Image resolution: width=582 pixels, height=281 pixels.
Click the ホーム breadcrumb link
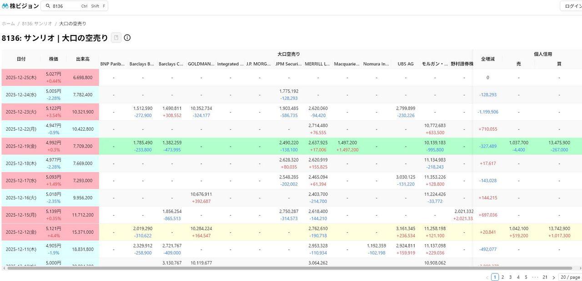tap(8, 24)
